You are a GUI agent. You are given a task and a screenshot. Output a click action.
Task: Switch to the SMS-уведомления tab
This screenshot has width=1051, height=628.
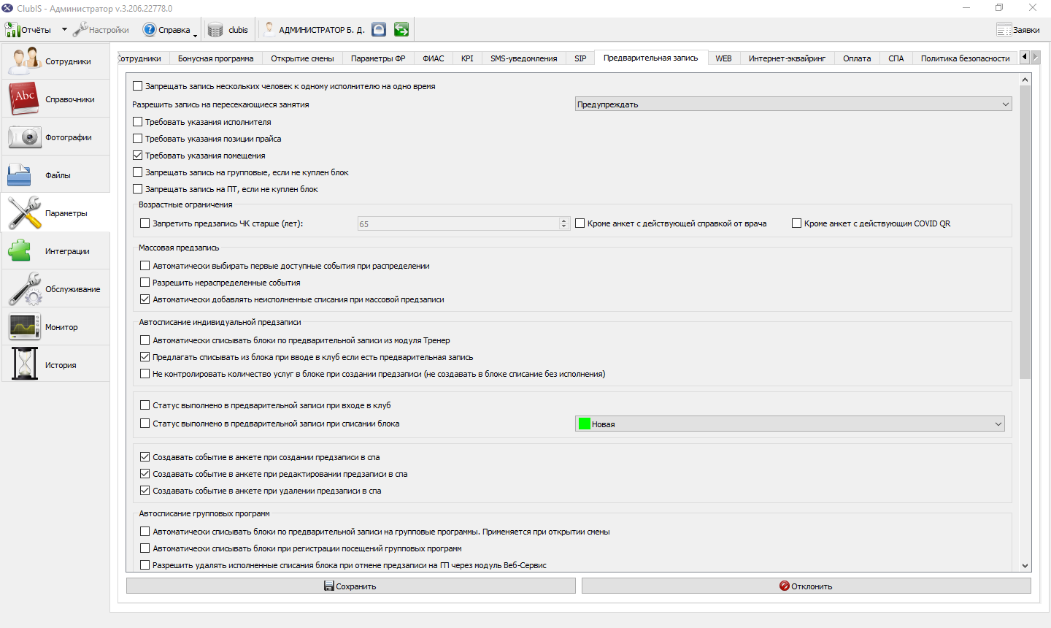click(523, 58)
